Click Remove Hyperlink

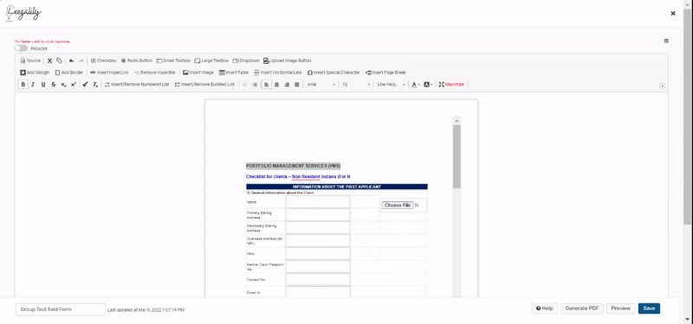click(x=155, y=73)
